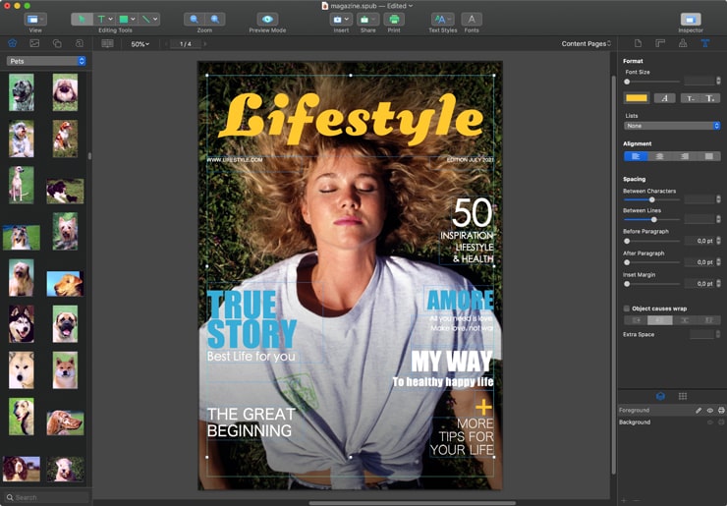The image size is (727, 506).
Task: Click the Between Characters slider
Action: [x=651, y=199]
